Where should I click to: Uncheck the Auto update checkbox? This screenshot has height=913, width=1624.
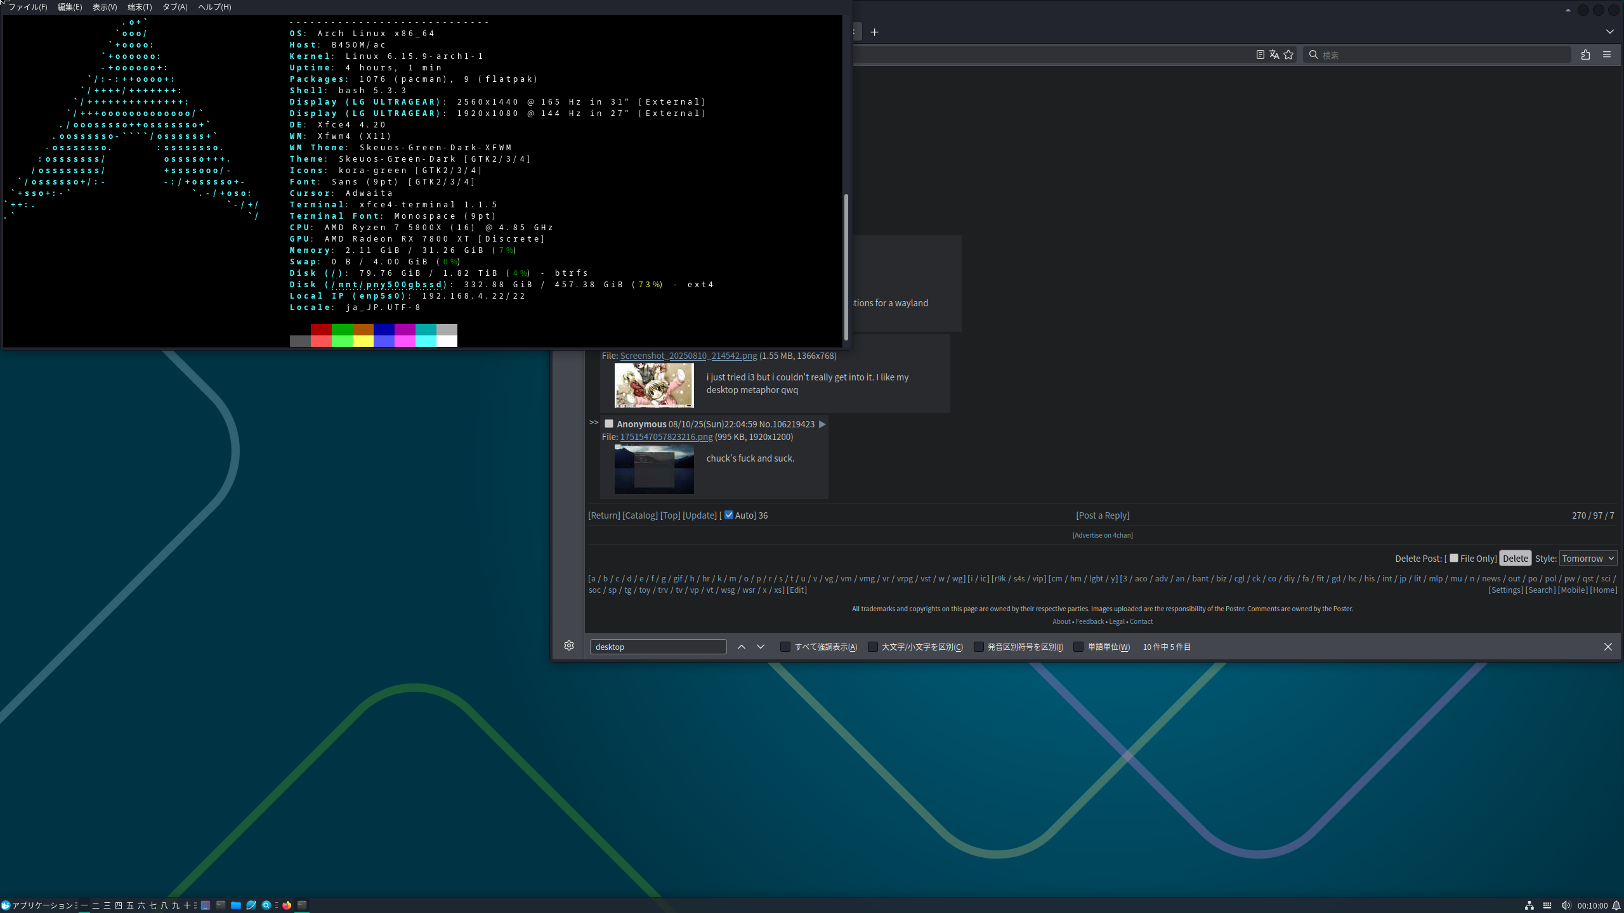click(729, 515)
